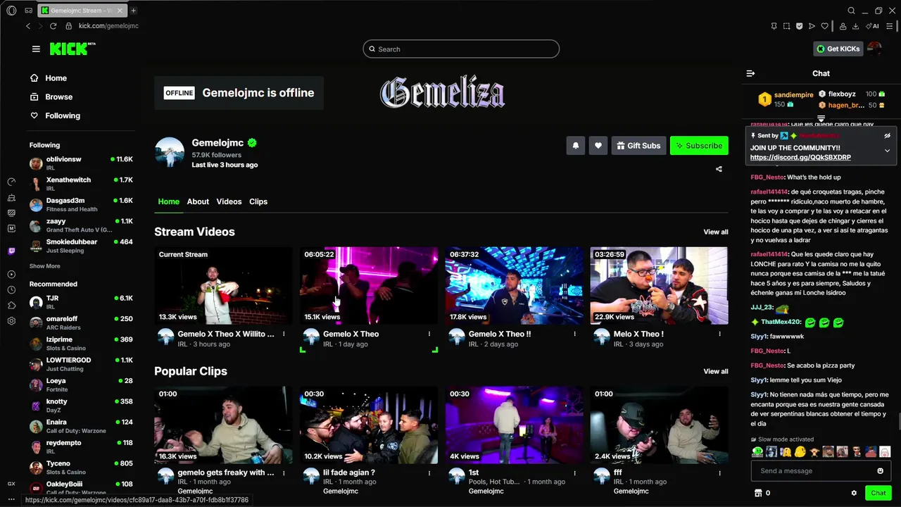901x507 pixels.
Task: Expand the pinned message chevron
Action: [x=887, y=151]
